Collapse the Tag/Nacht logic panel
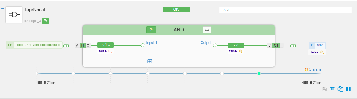 [3, 9]
